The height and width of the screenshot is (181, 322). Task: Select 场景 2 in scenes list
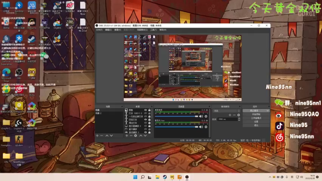(109, 113)
